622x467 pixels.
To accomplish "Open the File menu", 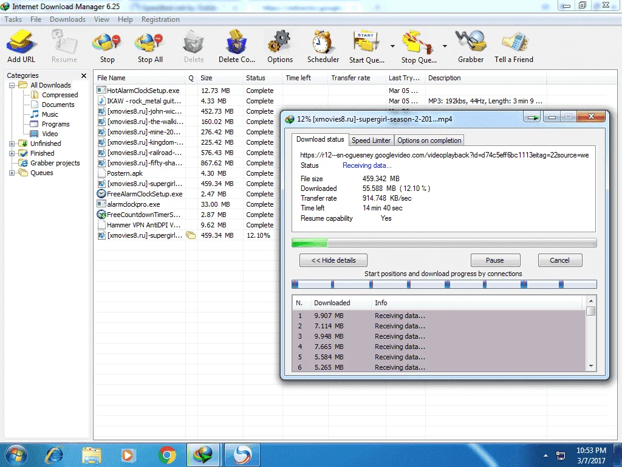I will (x=36, y=19).
